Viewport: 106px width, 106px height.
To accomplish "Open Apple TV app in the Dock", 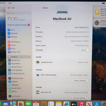I will tap(74, 104).
